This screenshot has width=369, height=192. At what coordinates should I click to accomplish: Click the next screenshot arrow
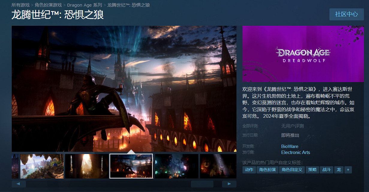pyautogui.click(x=229, y=184)
